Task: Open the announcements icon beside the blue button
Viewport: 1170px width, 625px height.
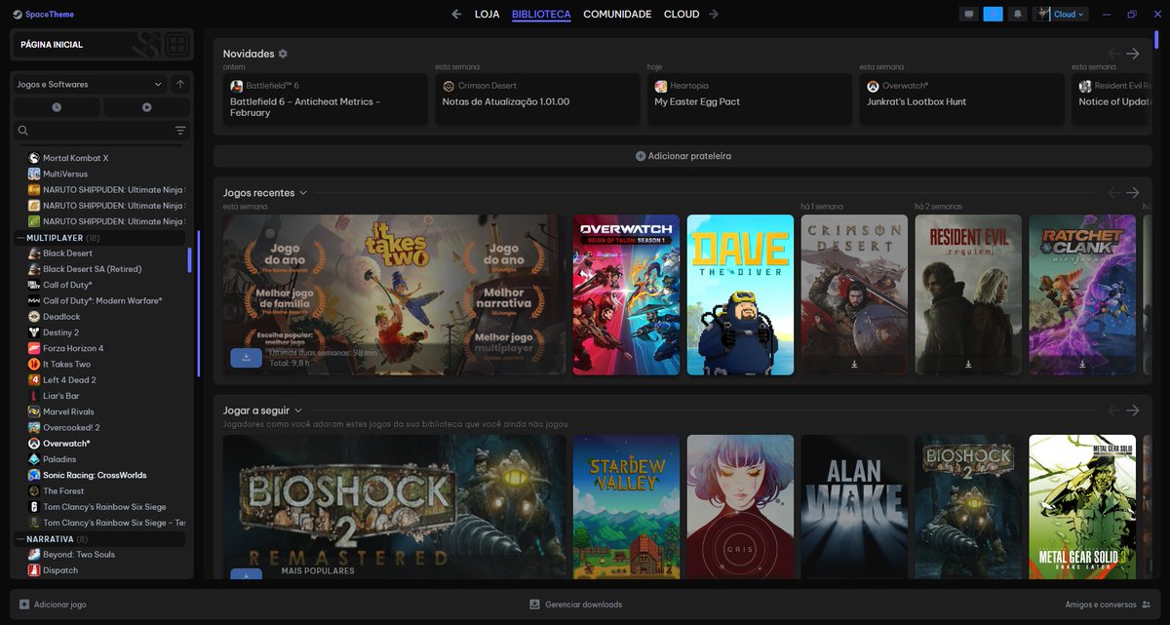Action: [968, 15]
